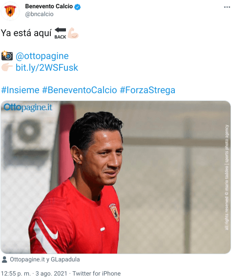Open the @ottopagine mention
Viewport: 233px width, 278px height.
[x=42, y=56]
